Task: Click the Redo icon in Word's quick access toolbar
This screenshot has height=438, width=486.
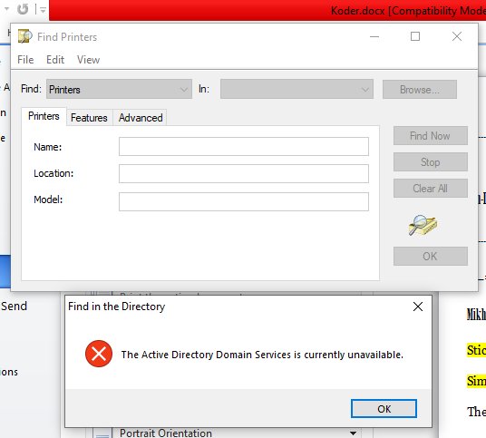Action: point(23,9)
